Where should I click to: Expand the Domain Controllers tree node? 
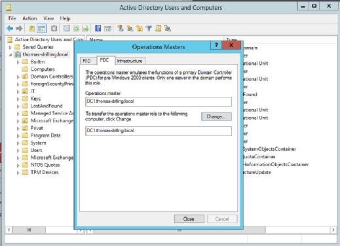(x=18, y=77)
